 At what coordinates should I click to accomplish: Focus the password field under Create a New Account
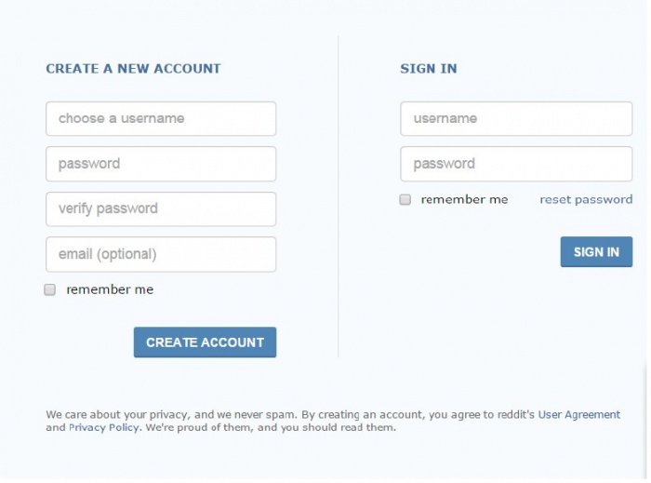coord(161,164)
